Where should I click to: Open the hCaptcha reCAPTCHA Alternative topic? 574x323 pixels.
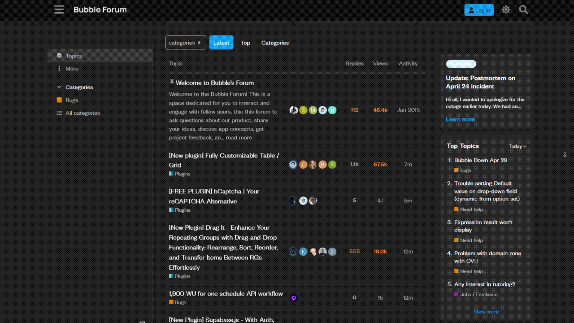pyautogui.click(x=214, y=196)
